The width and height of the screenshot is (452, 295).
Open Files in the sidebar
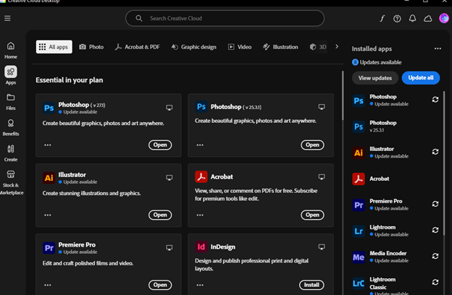[x=11, y=102]
